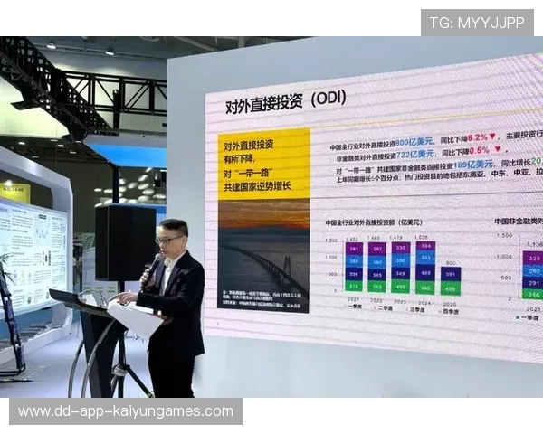Click the '2025' year label under the bar chart
Viewport: 543px width, 434px height.
click(450, 304)
